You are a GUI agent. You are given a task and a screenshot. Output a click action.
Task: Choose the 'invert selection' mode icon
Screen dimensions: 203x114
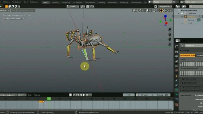(x=16, y=6)
